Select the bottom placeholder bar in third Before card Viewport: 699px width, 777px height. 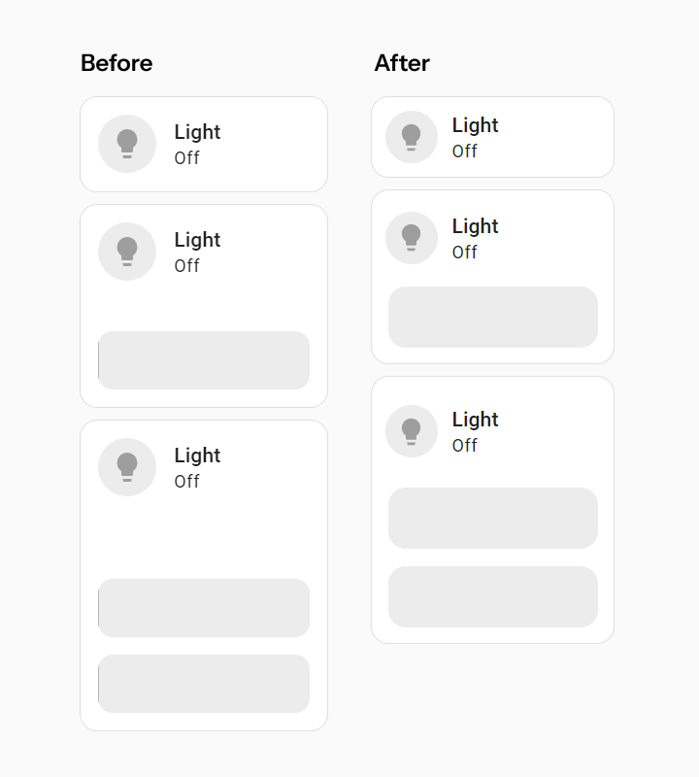click(203, 683)
